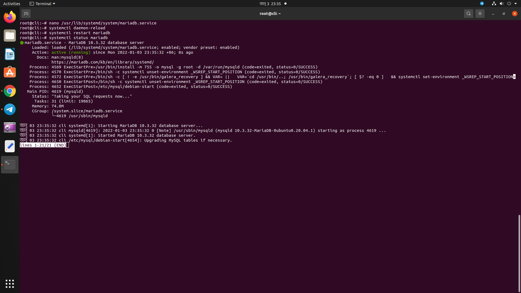
Task: Click 'Main PID: 4619 (mysqld)' line
Action: pos(55,91)
